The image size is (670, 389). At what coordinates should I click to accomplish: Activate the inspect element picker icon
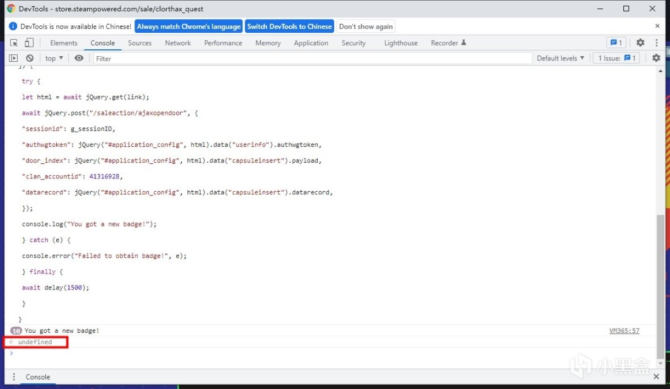pyautogui.click(x=14, y=43)
